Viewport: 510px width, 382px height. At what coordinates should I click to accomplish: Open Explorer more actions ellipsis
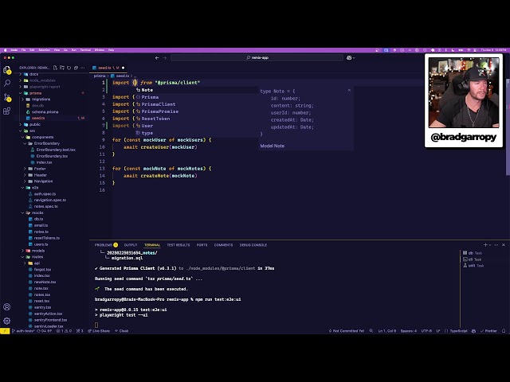point(83,68)
